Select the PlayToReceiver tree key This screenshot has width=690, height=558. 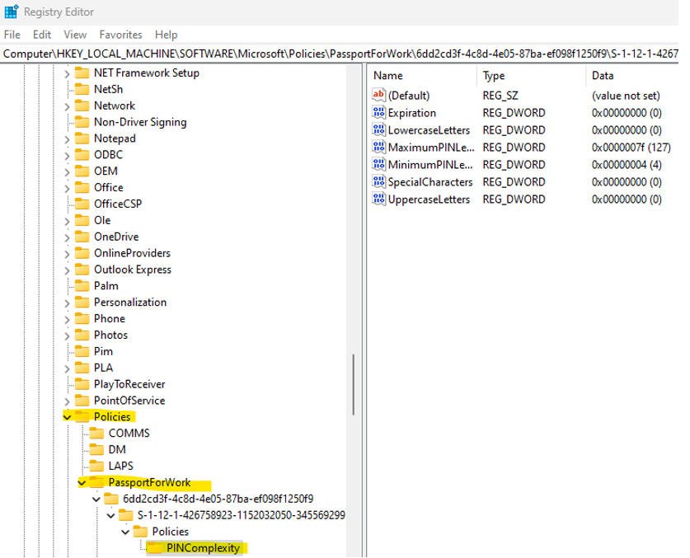129,384
